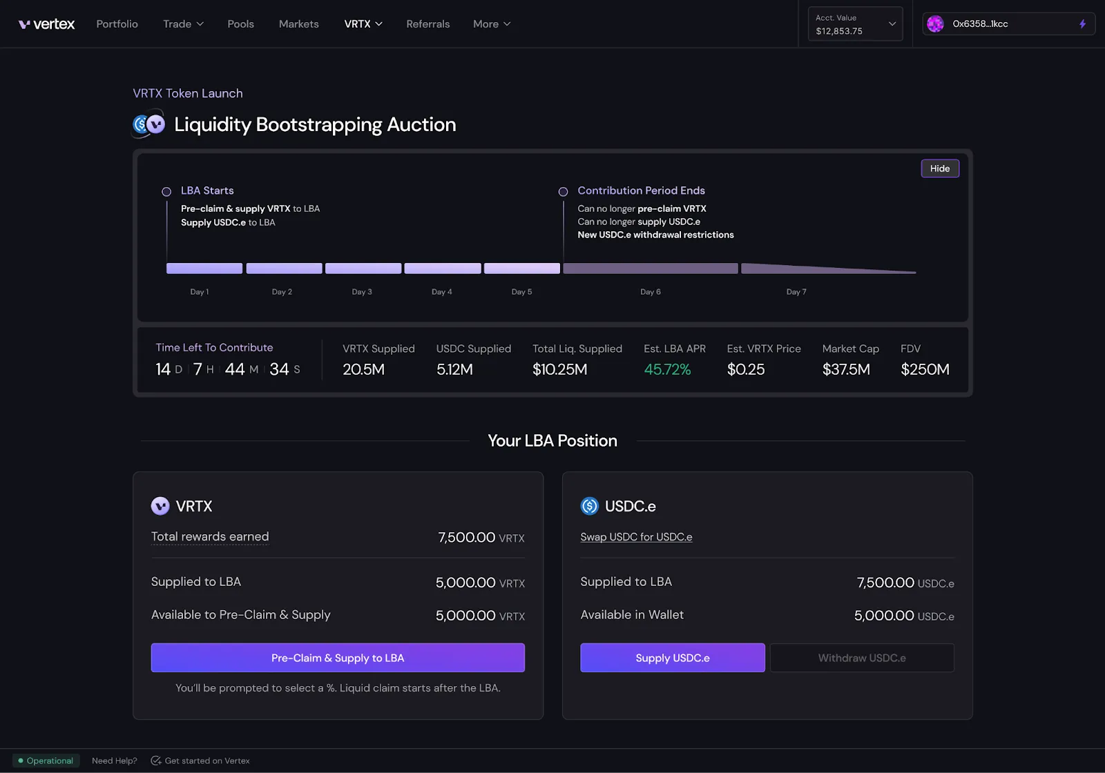The height and width of the screenshot is (773, 1105).
Task: Click the VRTX token icon in position card
Action: 160,506
